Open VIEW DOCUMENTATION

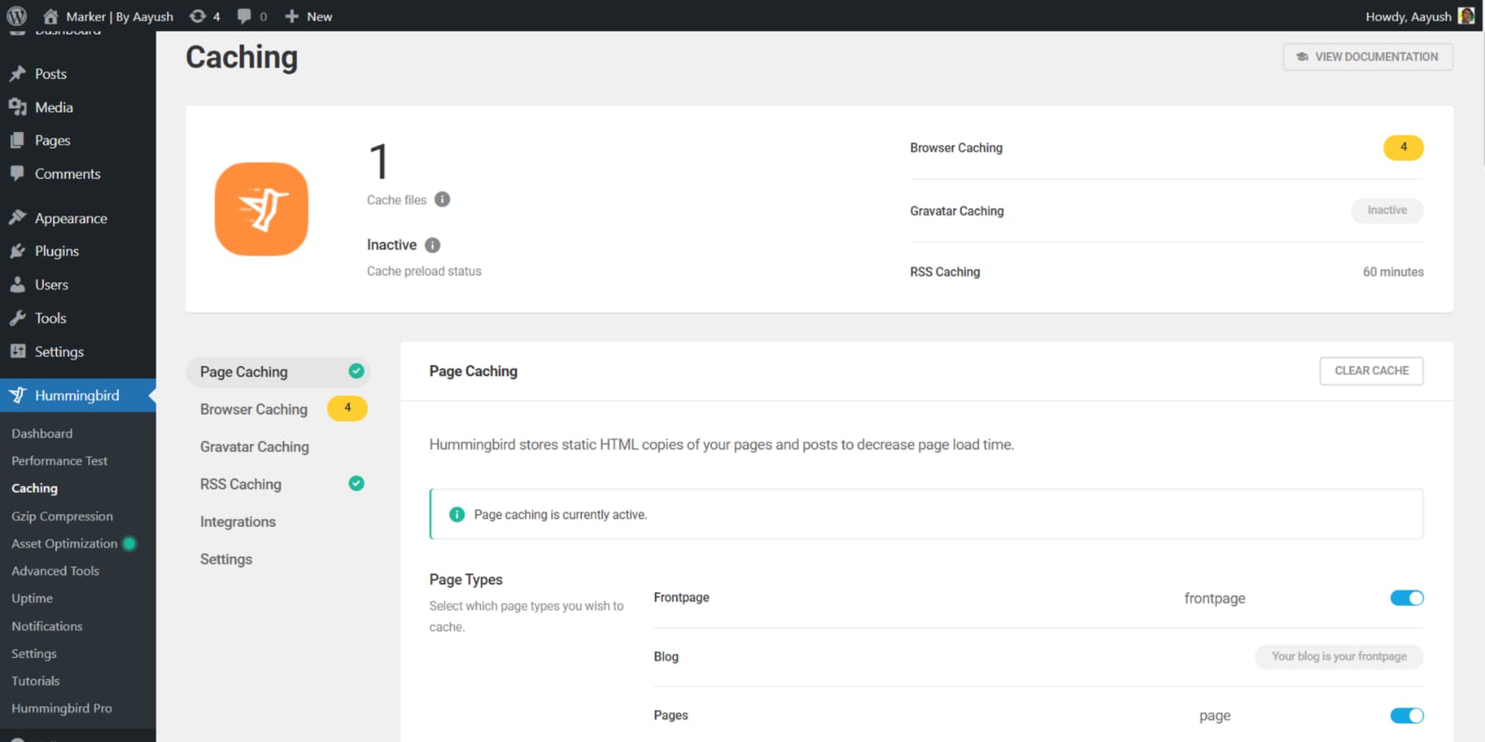1367,57
